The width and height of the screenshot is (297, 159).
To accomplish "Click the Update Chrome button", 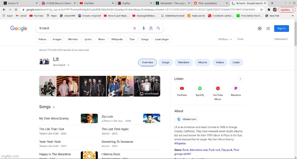I will click(x=287, y=10).
